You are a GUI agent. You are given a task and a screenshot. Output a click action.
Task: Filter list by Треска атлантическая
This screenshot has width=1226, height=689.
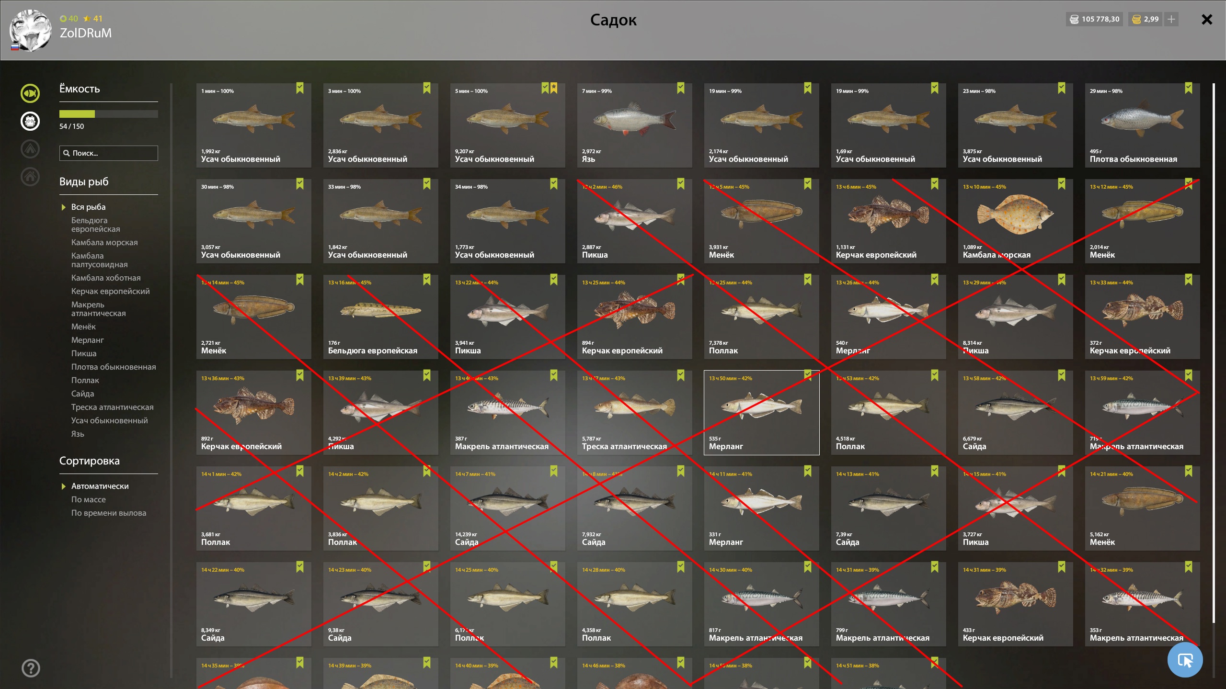point(113,407)
